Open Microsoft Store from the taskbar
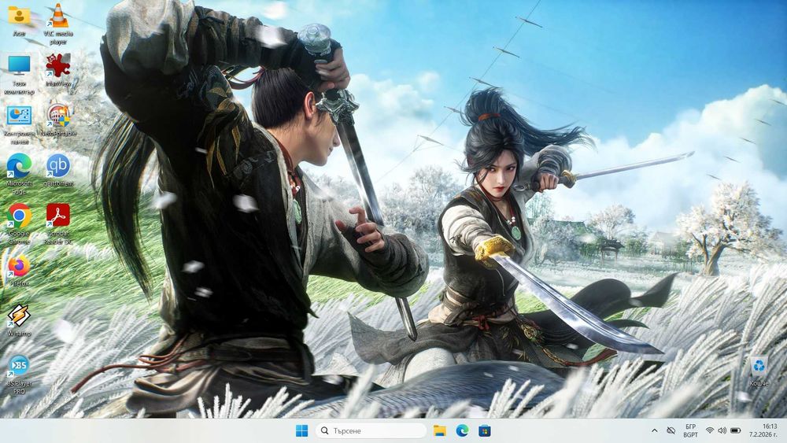The height and width of the screenshot is (443, 787). [x=484, y=430]
